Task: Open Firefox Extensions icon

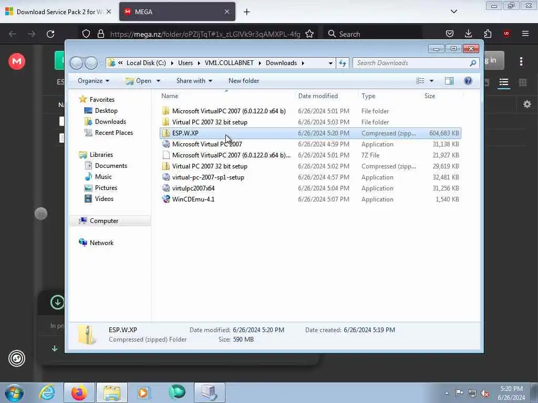Action: coord(488,34)
